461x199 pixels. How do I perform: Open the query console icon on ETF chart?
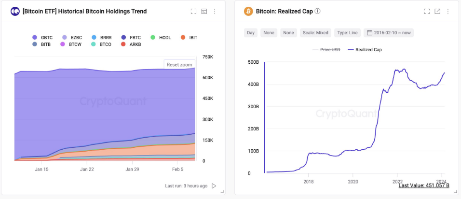click(204, 11)
